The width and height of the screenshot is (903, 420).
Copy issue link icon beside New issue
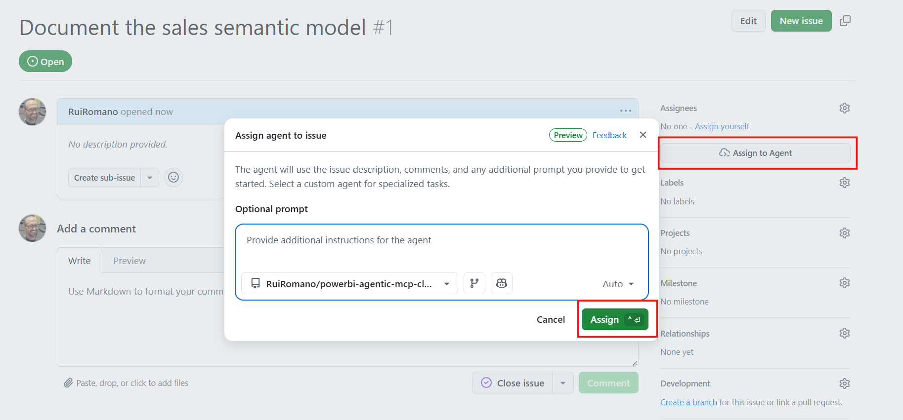pyautogui.click(x=845, y=21)
